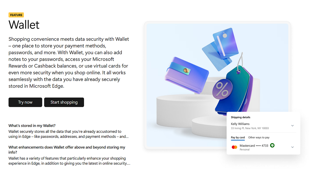Switch to the "Other ways to pay" tab
This screenshot has width=317, height=169.
259,137
